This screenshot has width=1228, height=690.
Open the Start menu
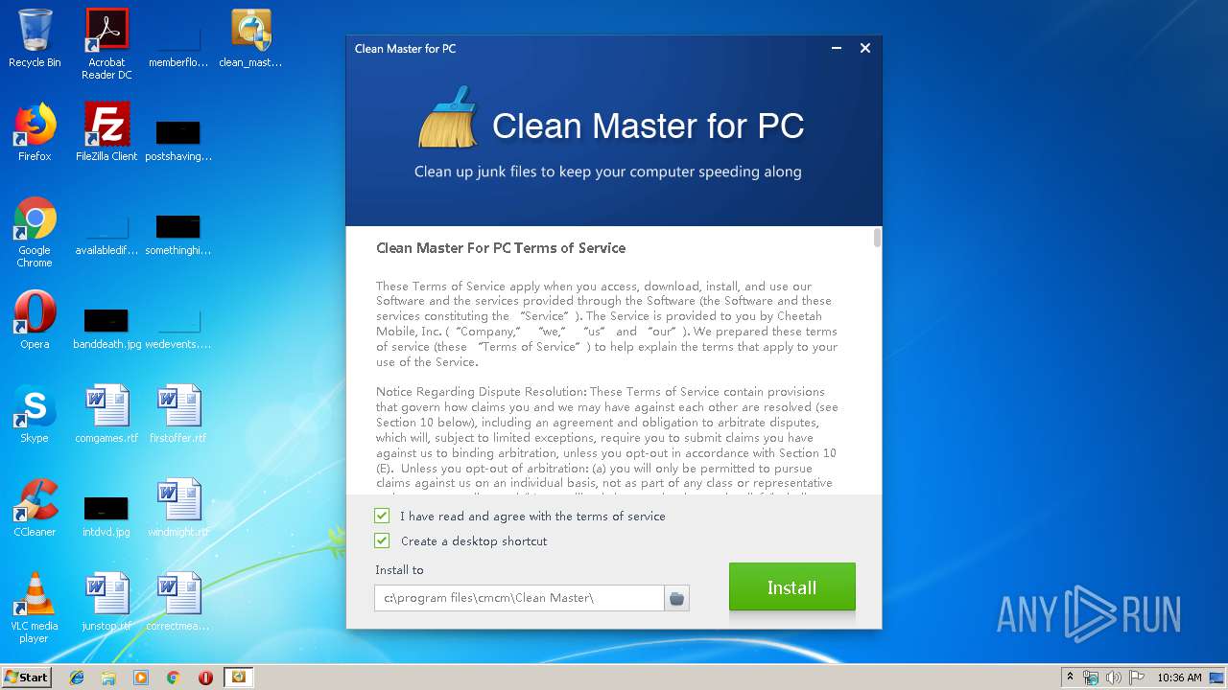pyautogui.click(x=26, y=678)
